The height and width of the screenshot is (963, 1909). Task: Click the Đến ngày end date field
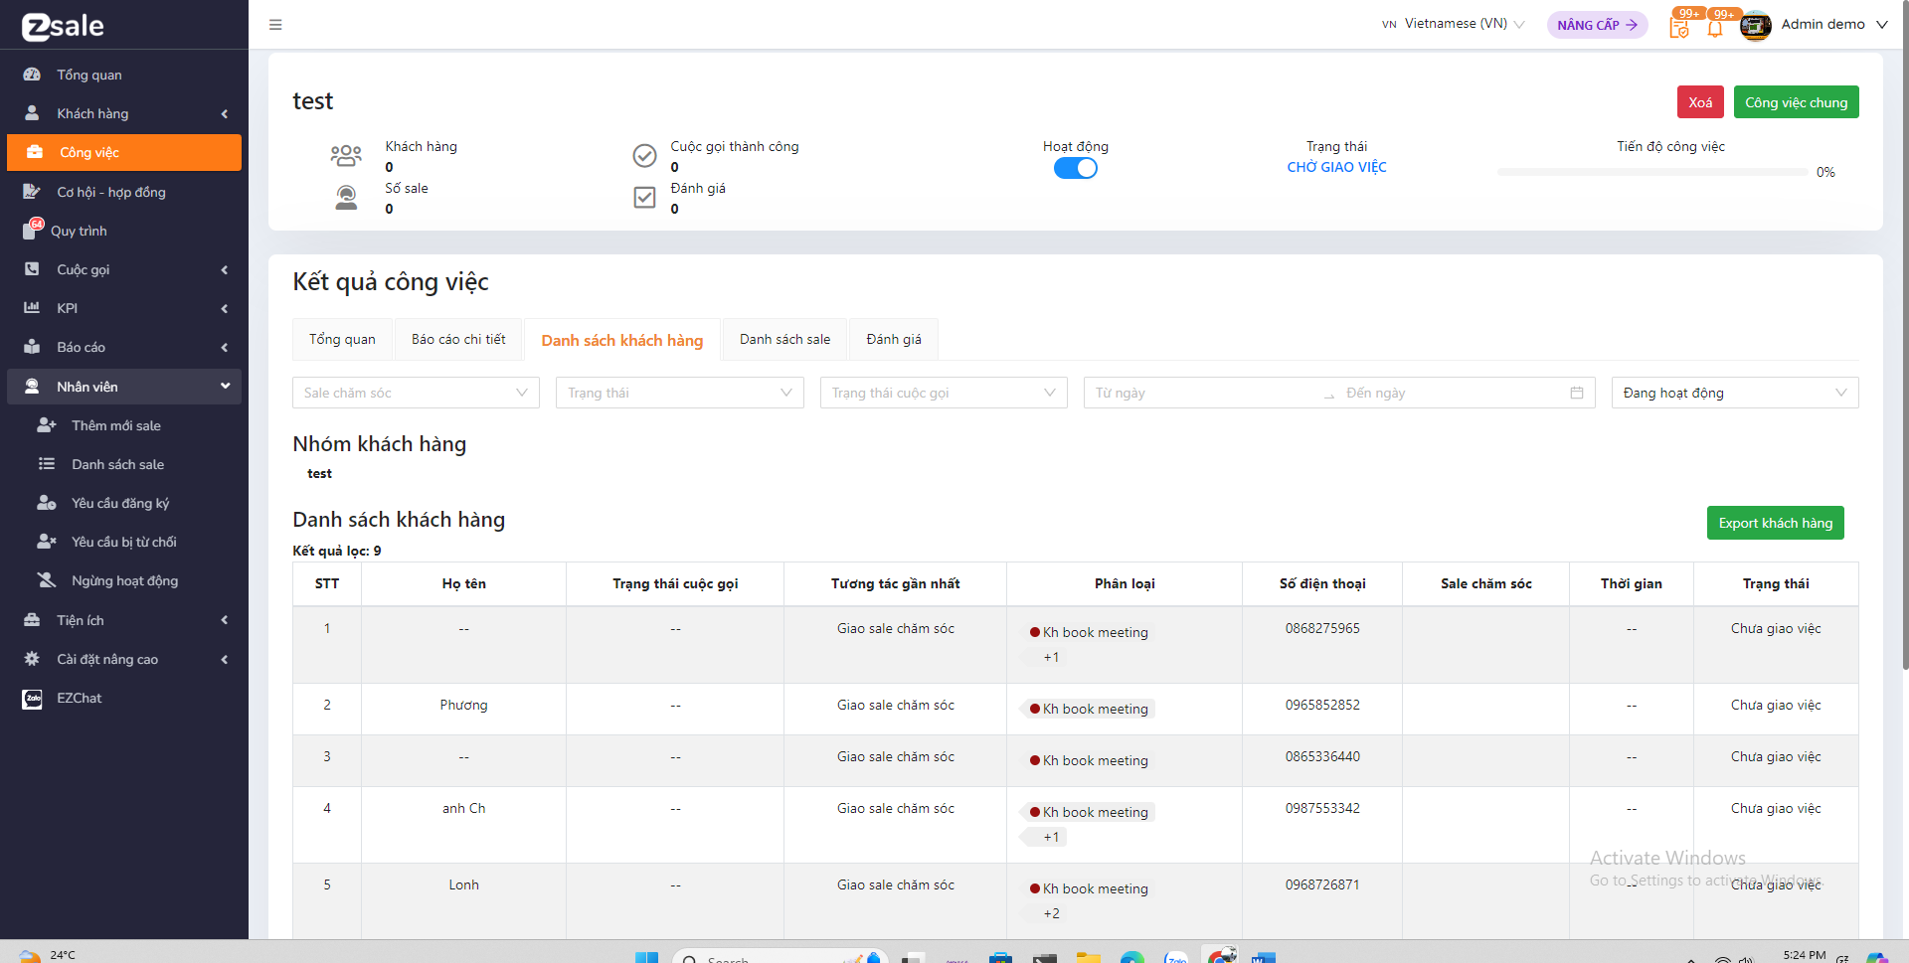click(x=1452, y=393)
